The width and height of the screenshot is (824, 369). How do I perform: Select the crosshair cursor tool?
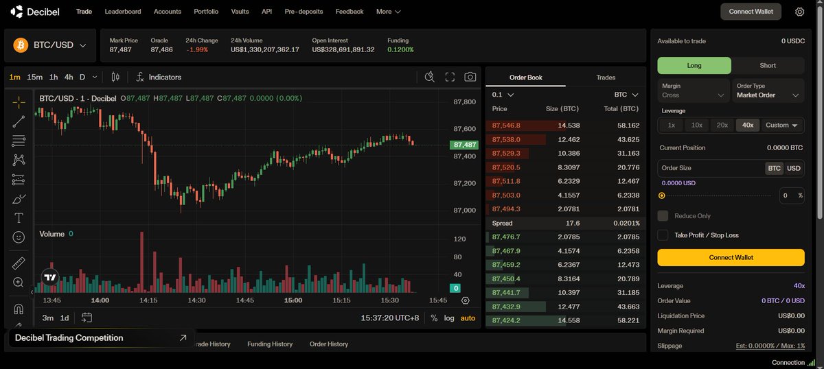[x=19, y=102]
